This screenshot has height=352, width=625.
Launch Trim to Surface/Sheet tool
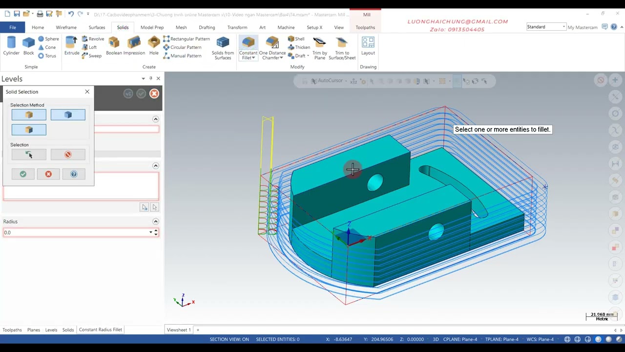(x=342, y=48)
